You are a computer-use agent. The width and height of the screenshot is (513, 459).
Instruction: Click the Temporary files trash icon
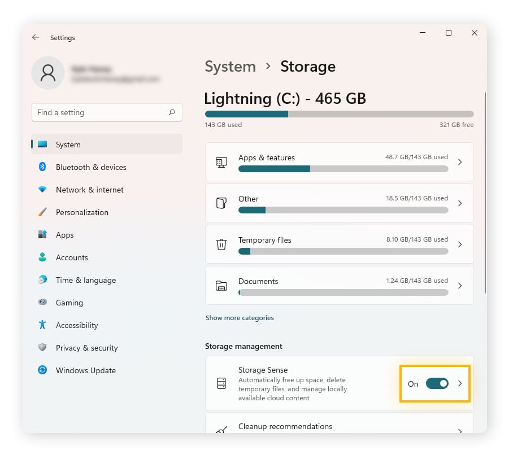(x=221, y=244)
